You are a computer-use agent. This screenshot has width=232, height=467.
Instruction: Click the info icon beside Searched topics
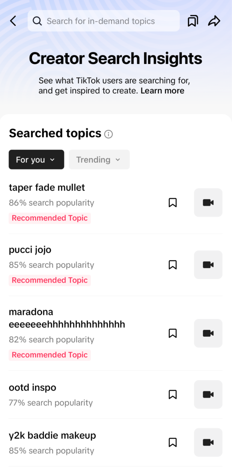click(108, 134)
